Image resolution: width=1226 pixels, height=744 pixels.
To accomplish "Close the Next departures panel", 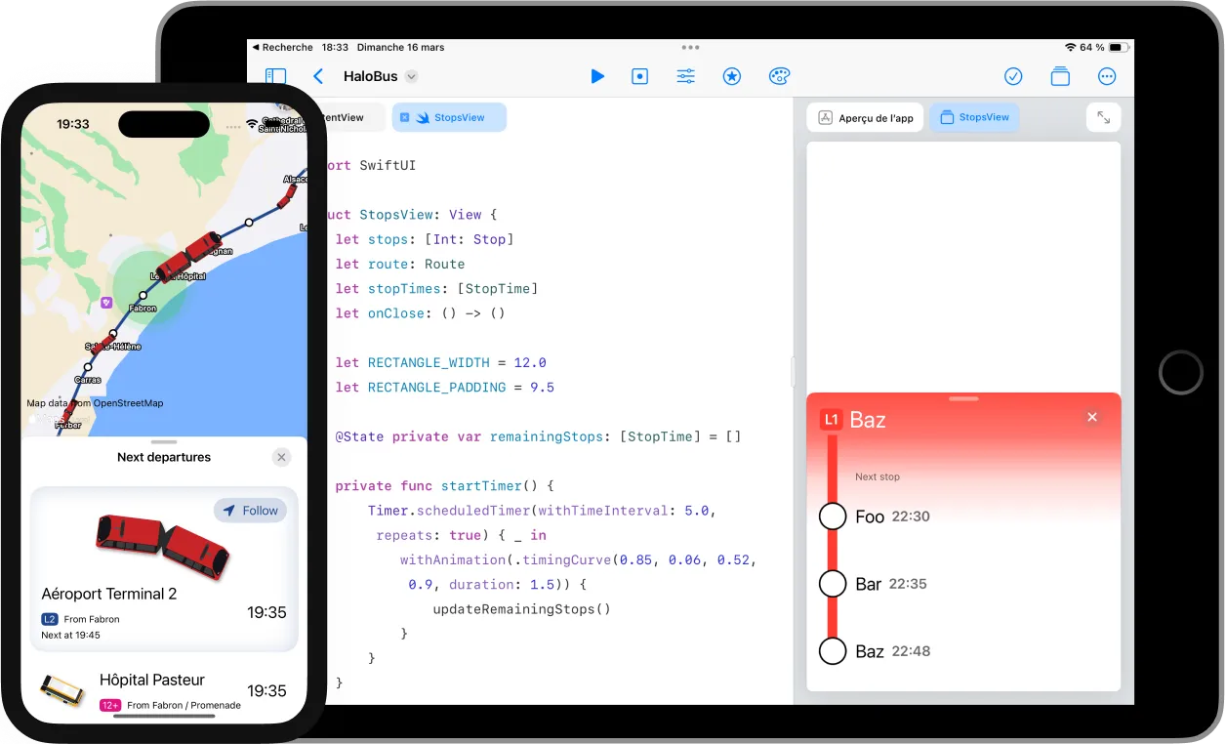I will tap(282, 457).
